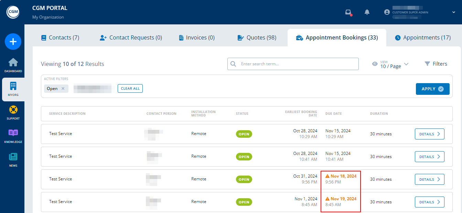
Task: Click the search magnifier icon
Action: [x=233, y=64]
